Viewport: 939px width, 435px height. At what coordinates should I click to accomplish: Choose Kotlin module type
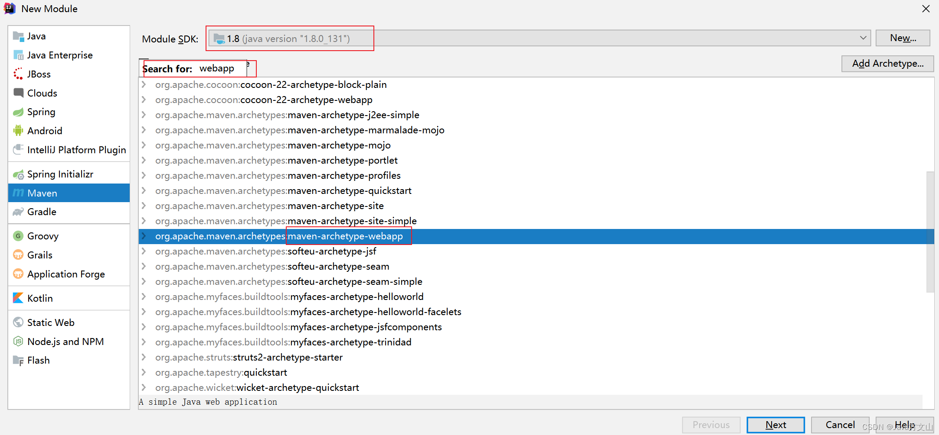coord(69,298)
